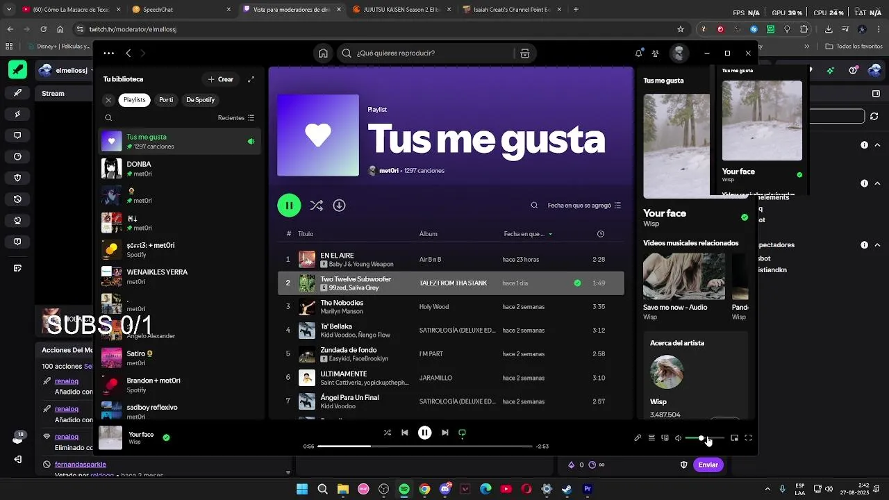Seek on the song progress bar
Screen dimensions: 889x500
(424, 447)
